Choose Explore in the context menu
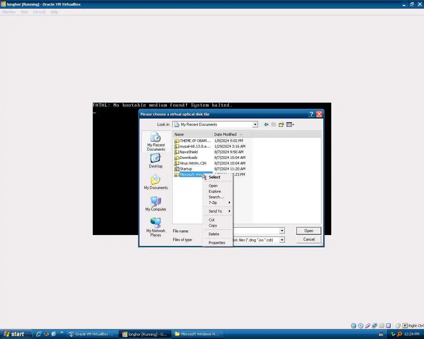The width and height of the screenshot is (424, 339). [x=218, y=191]
